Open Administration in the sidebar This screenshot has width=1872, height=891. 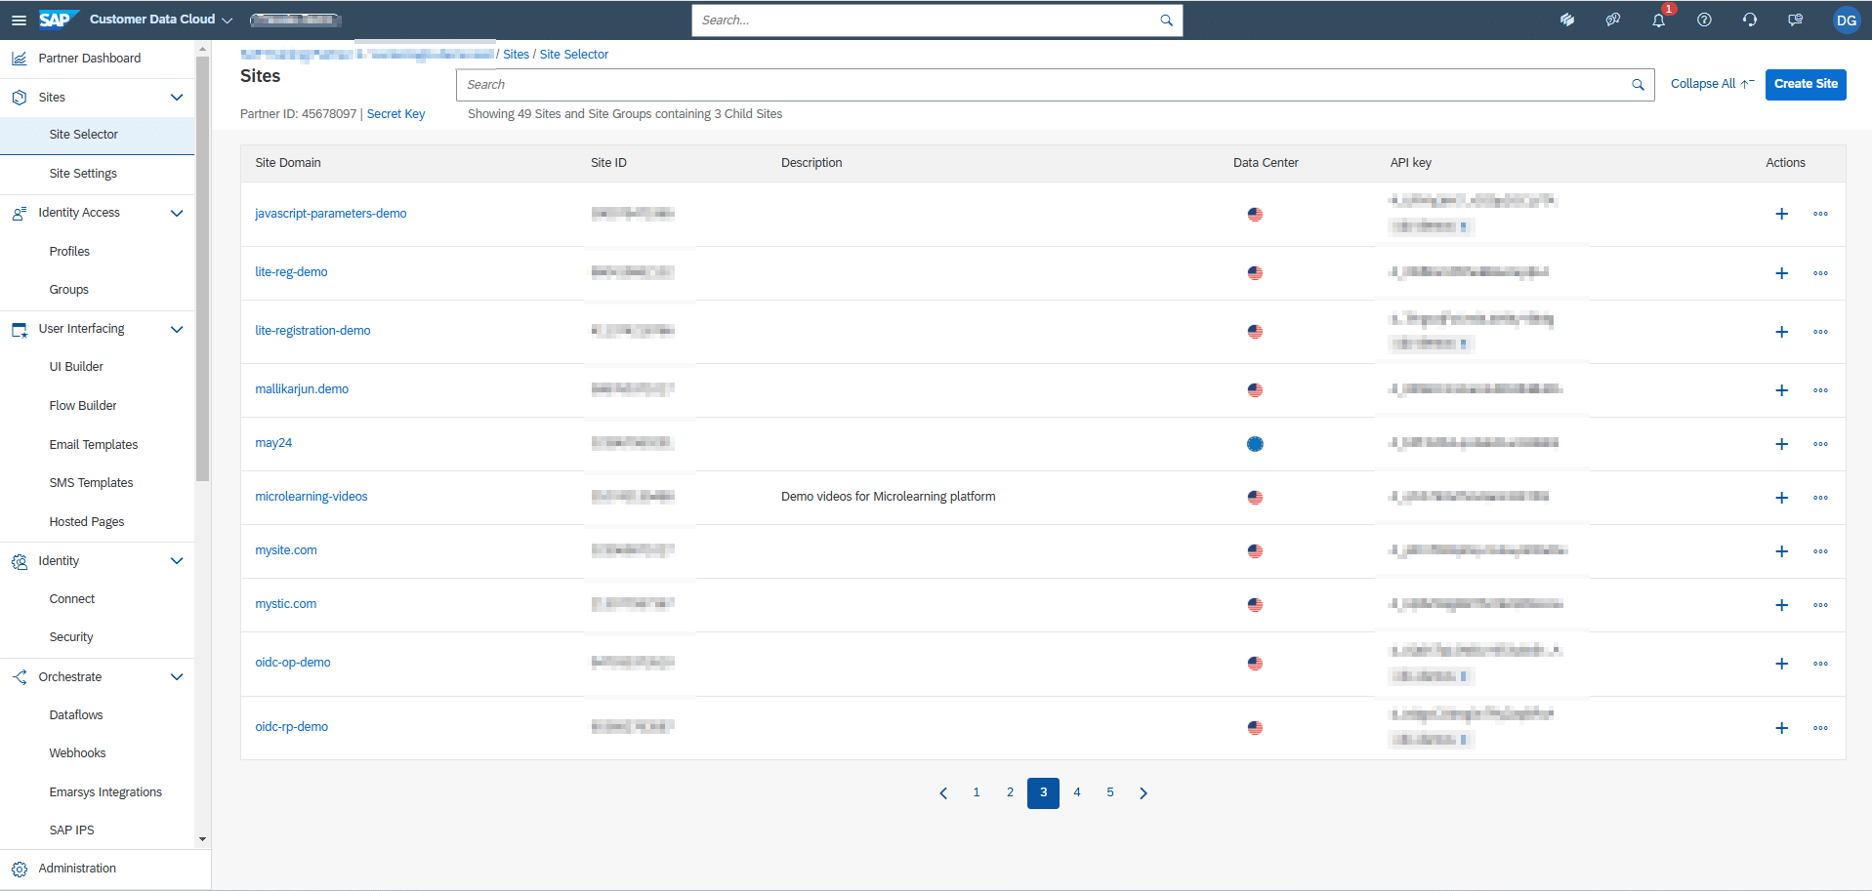pyautogui.click(x=77, y=869)
